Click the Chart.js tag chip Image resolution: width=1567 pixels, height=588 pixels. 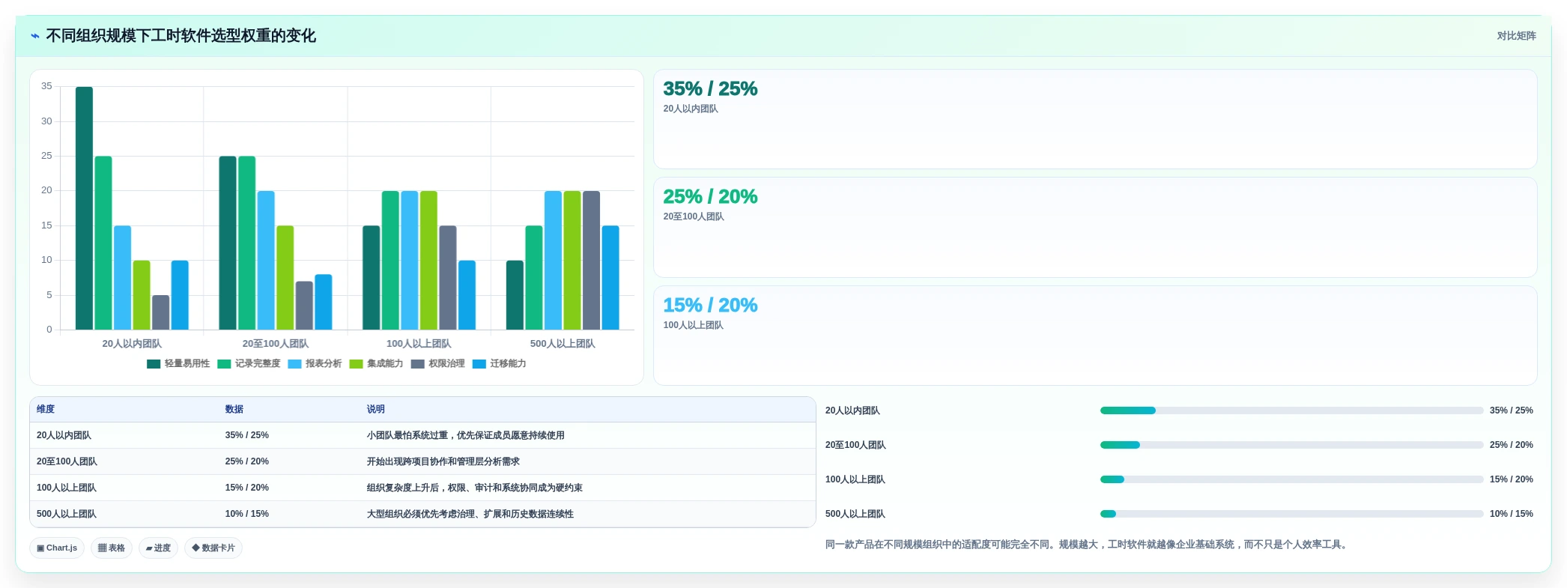57,548
